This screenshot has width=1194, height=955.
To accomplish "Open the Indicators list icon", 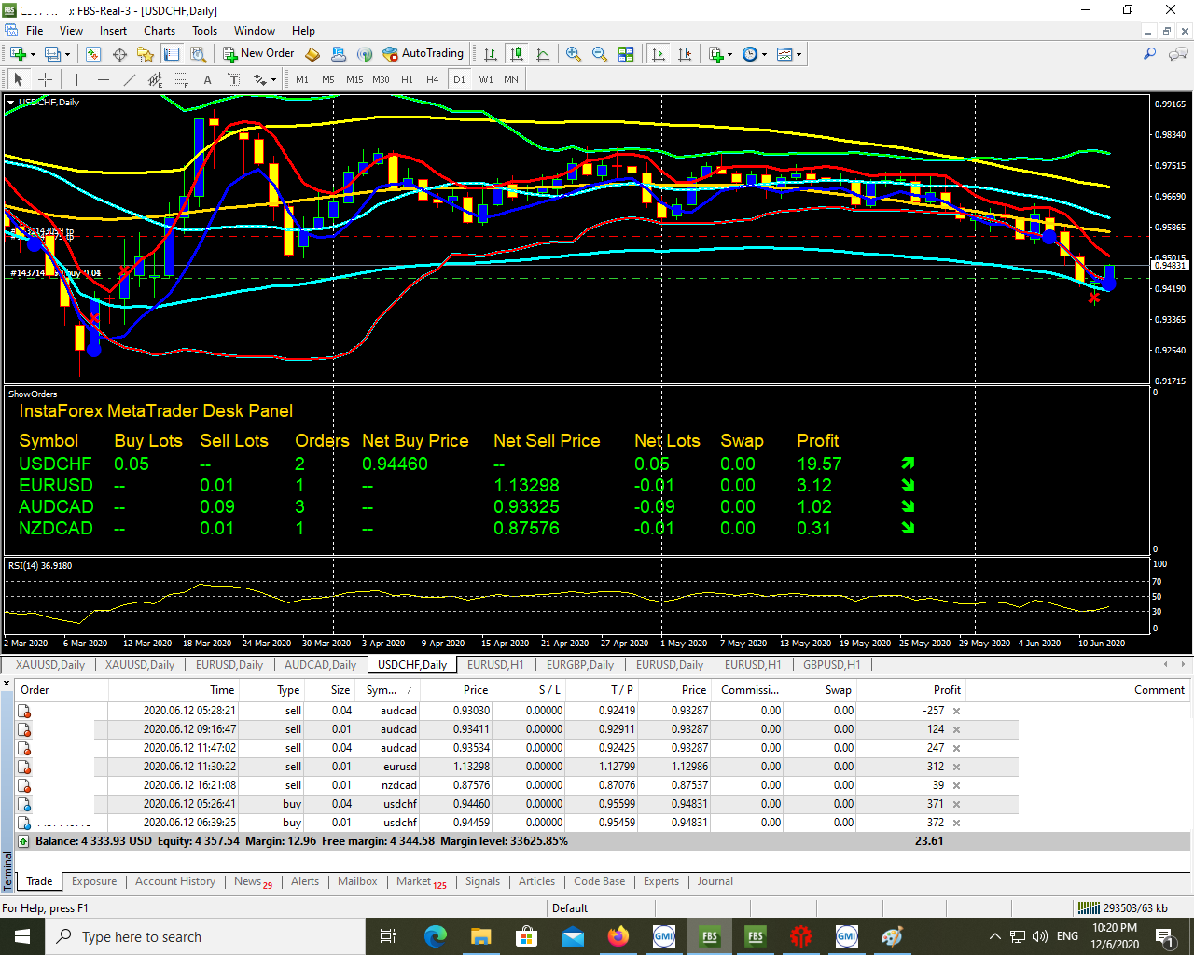I will pyautogui.click(x=715, y=54).
